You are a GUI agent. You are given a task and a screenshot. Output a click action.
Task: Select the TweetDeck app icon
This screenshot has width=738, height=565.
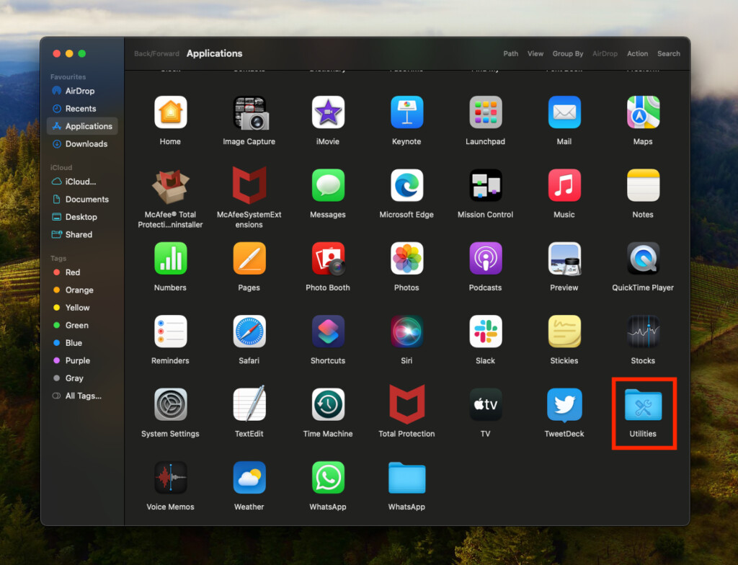tap(564, 404)
